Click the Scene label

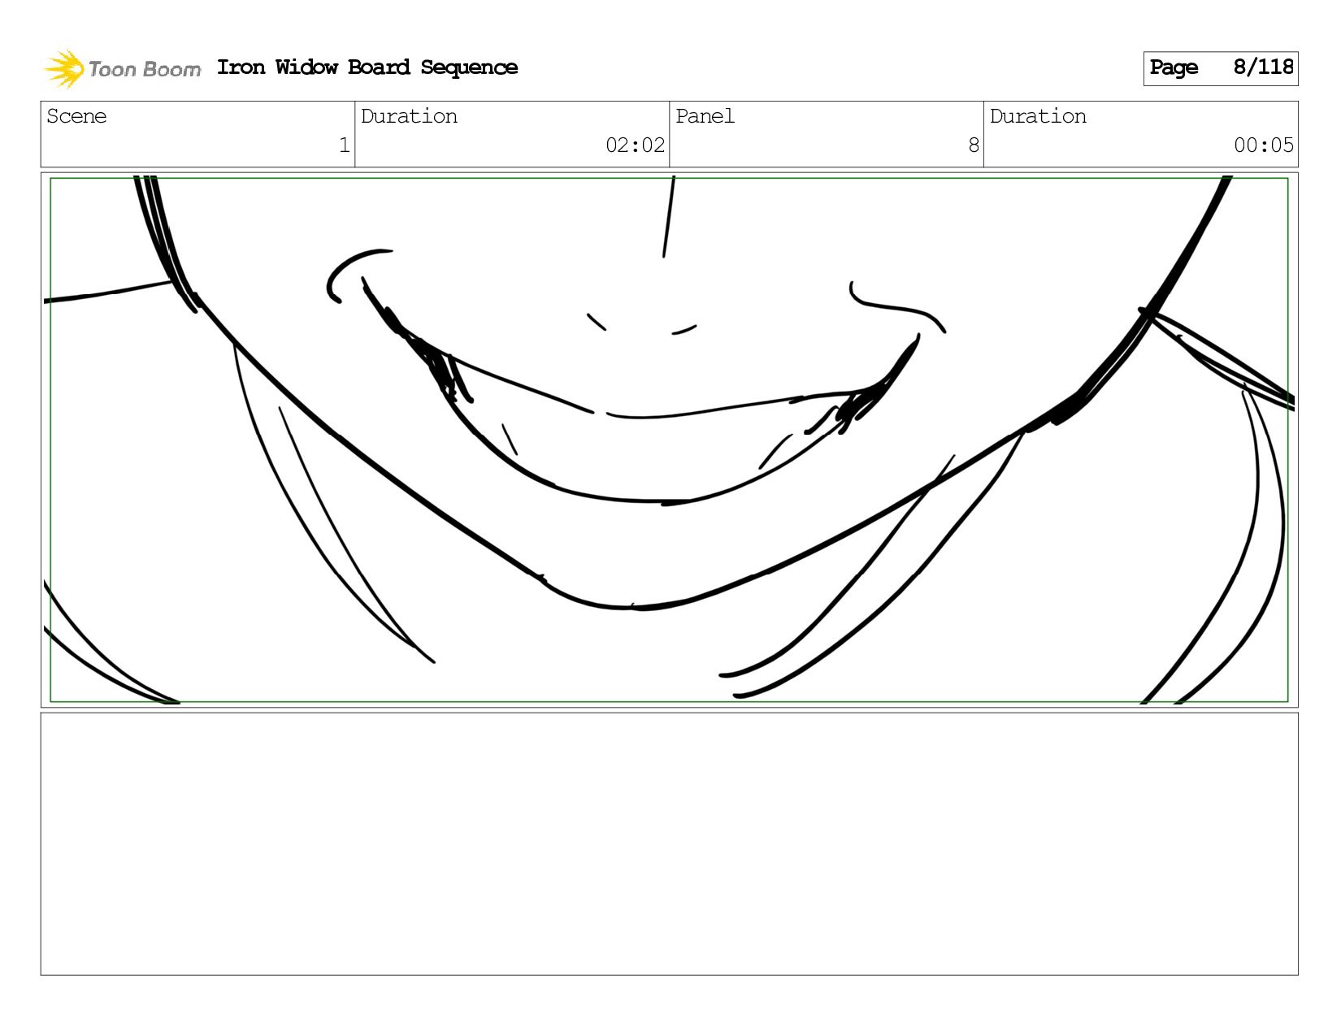76,116
